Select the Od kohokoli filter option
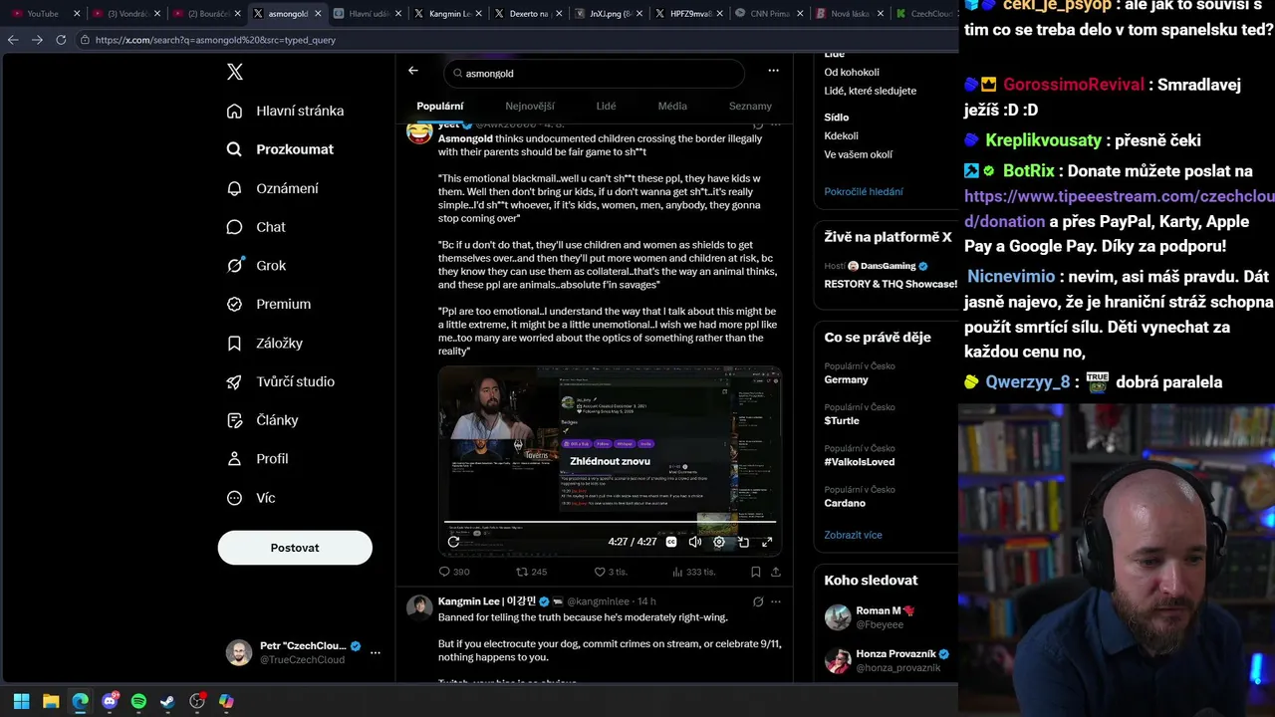The image size is (1275, 717). (x=852, y=72)
